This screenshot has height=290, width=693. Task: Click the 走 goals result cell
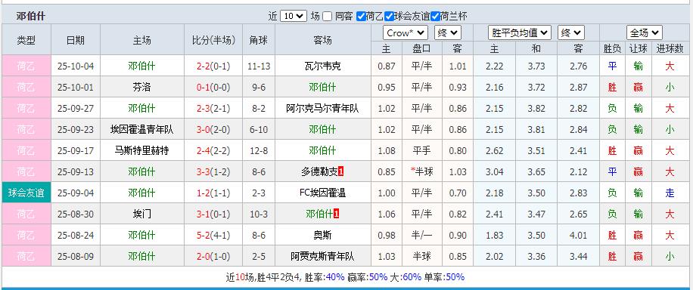point(670,193)
